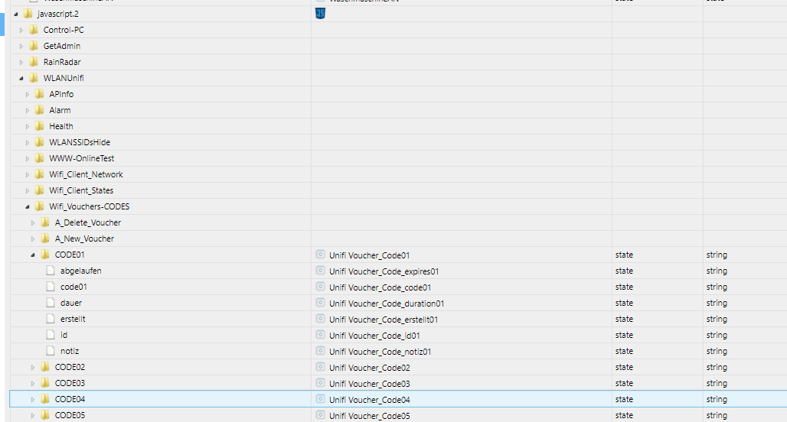Collapse the CODE01 folder
Image resolution: width=787 pixels, height=422 pixels.
(33, 255)
